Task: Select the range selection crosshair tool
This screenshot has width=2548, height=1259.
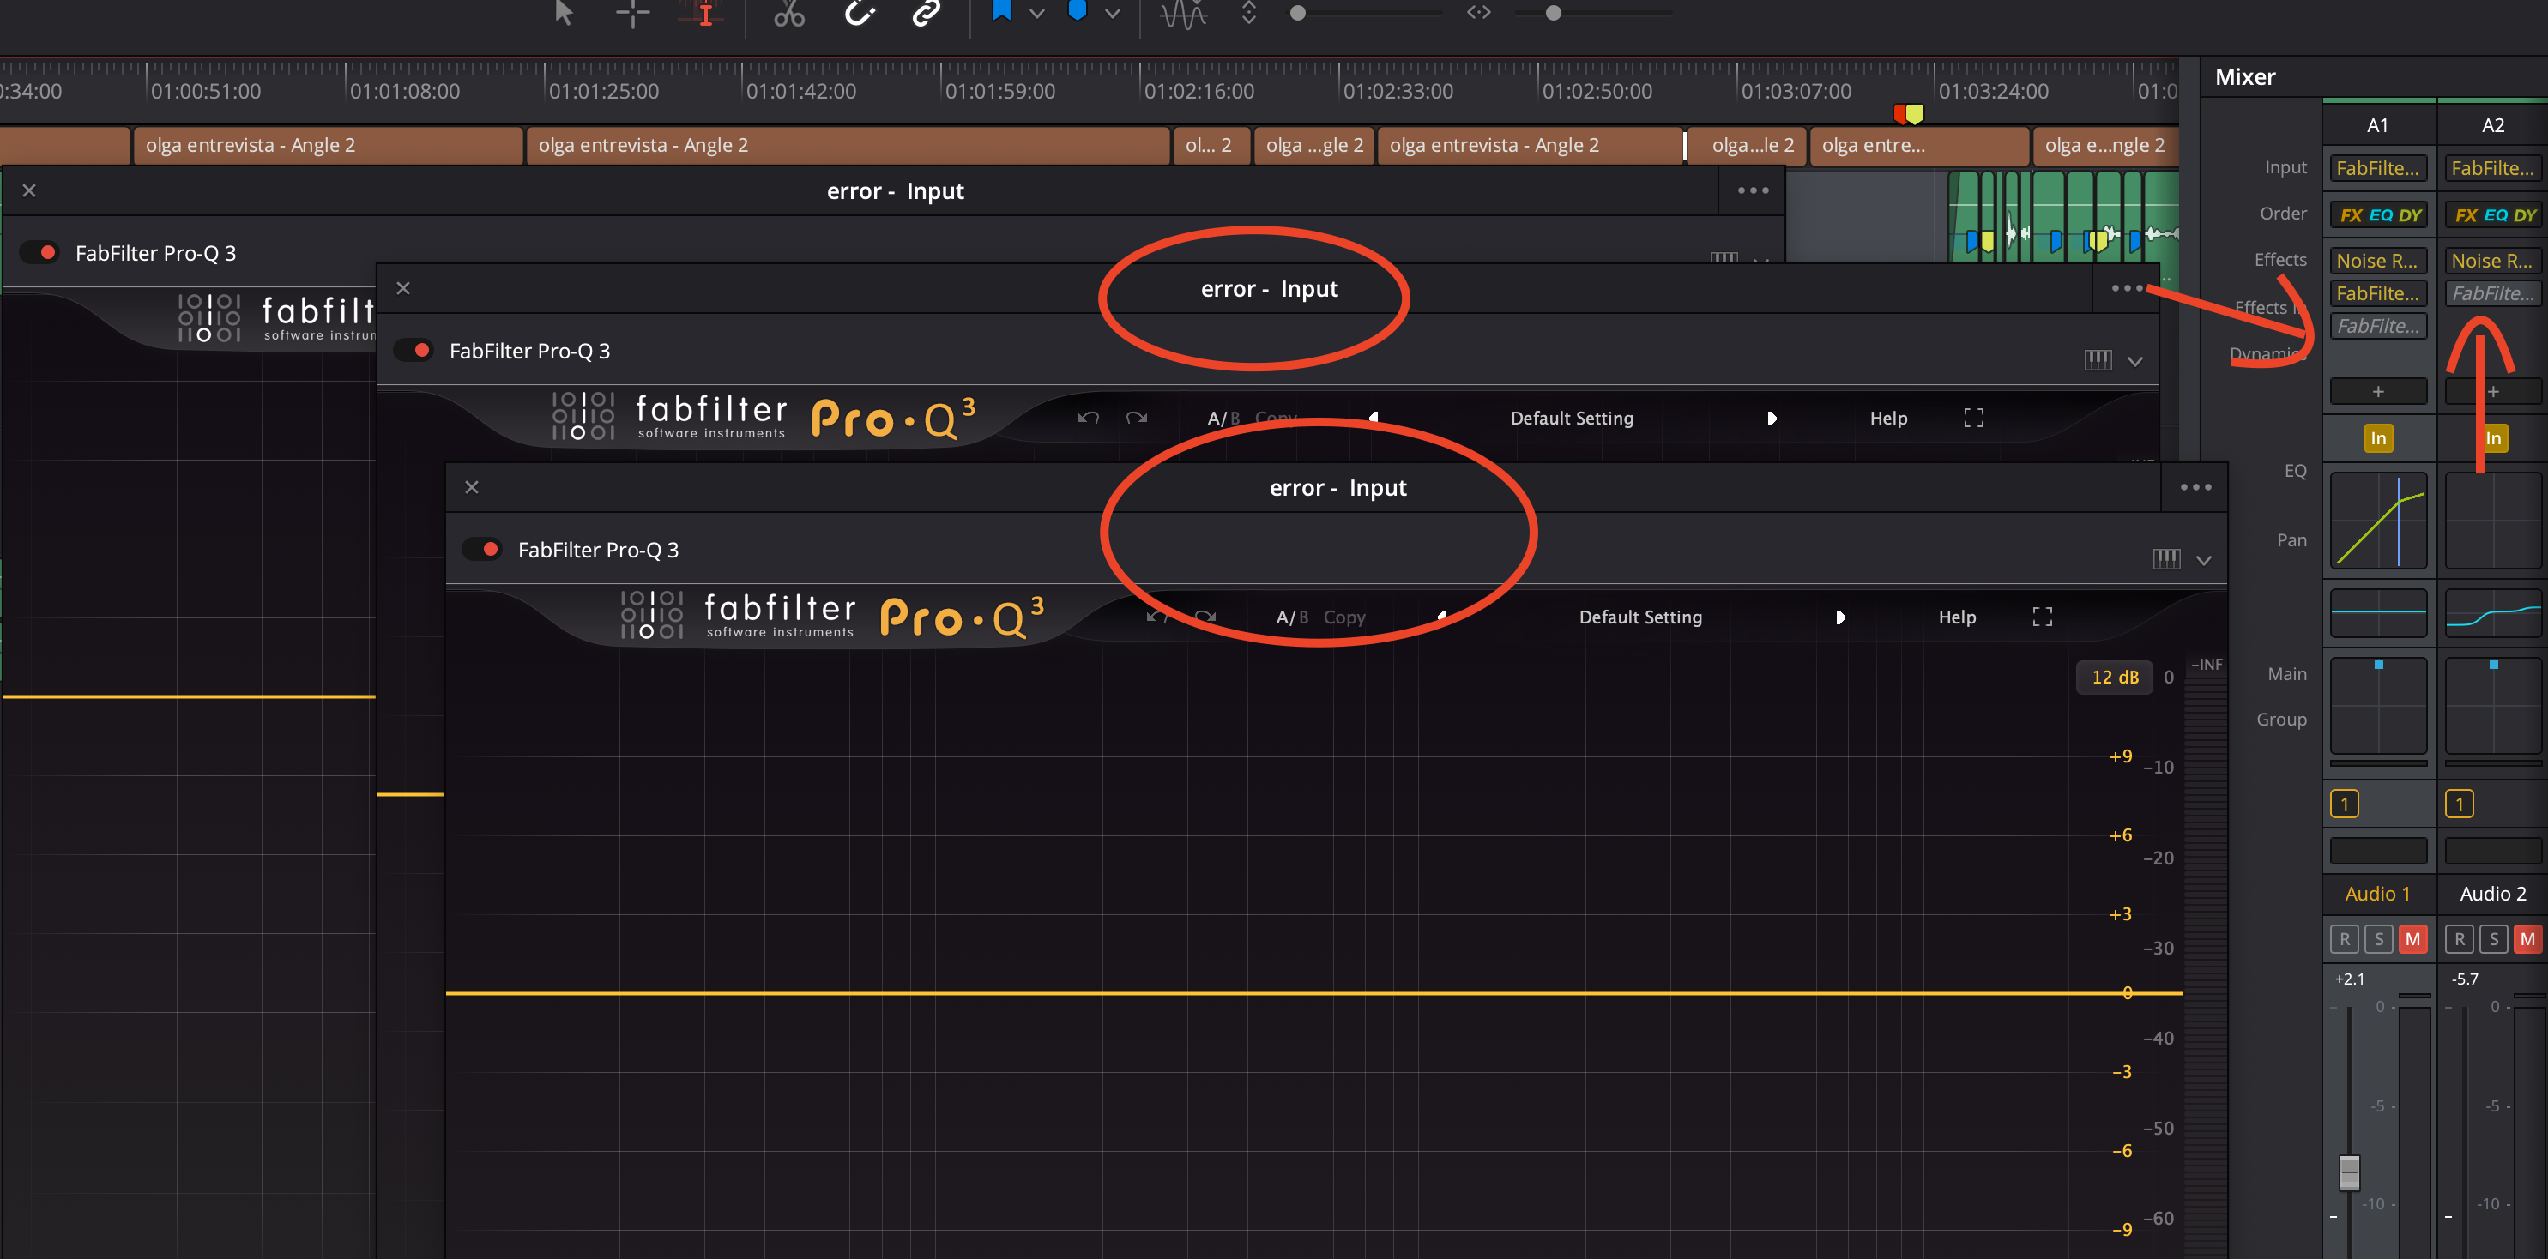Action: 632,13
